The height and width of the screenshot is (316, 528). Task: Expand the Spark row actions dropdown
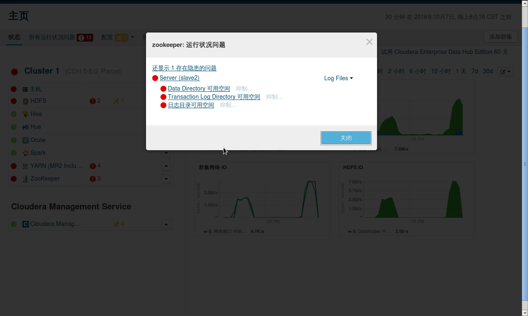point(166,153)
